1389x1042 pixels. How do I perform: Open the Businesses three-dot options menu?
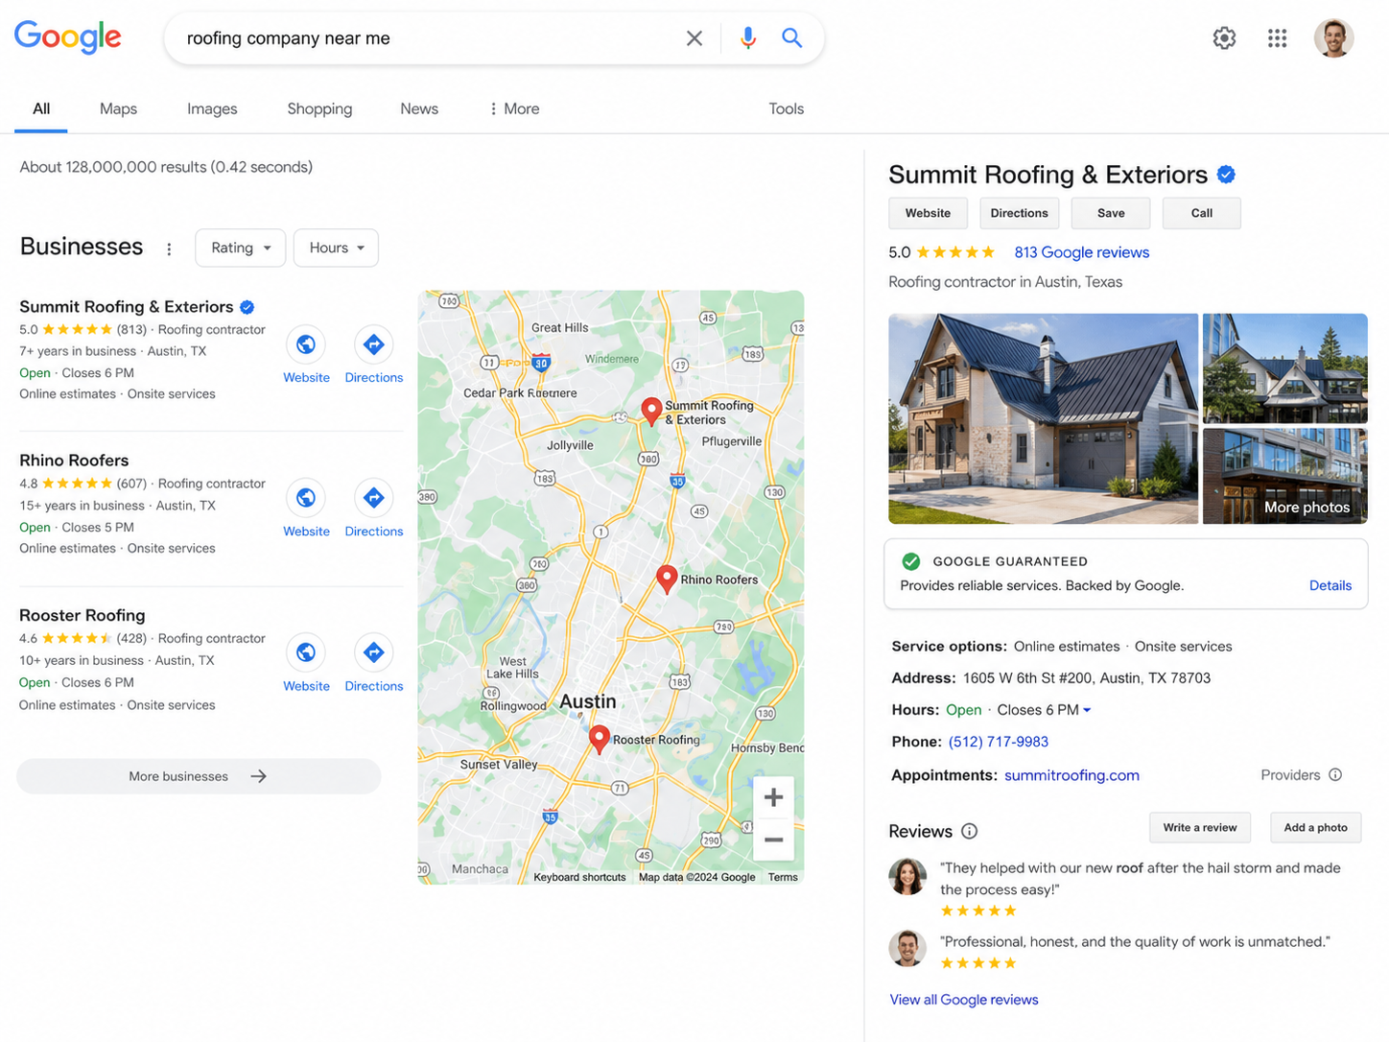169,249
